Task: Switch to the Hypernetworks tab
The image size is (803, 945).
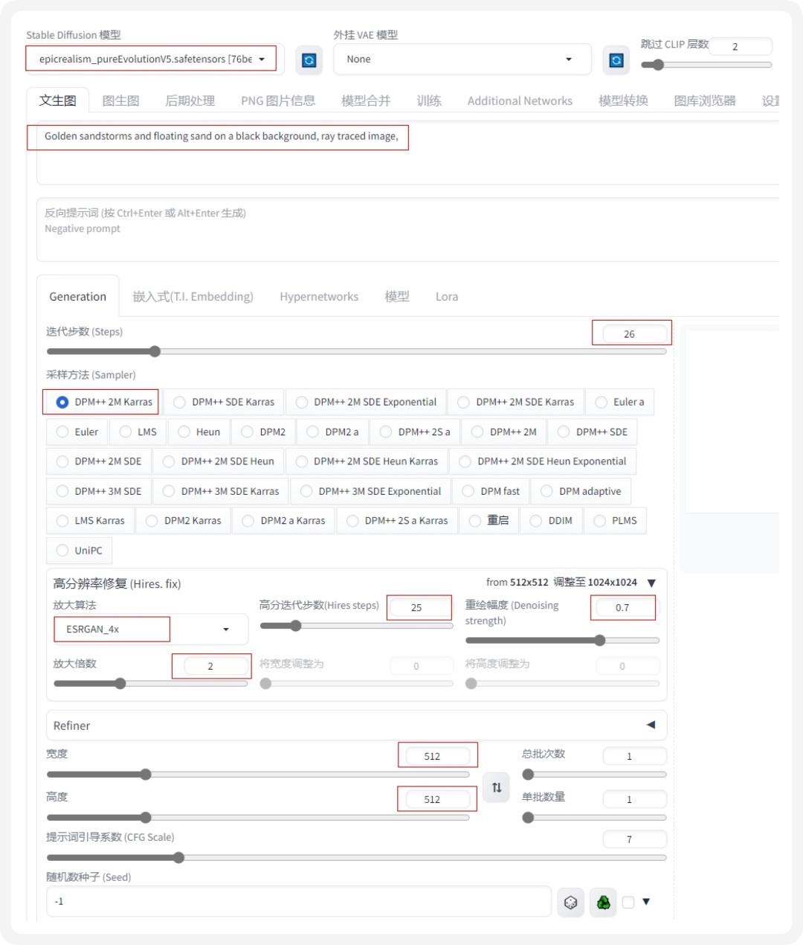Action: coord(318,296)
